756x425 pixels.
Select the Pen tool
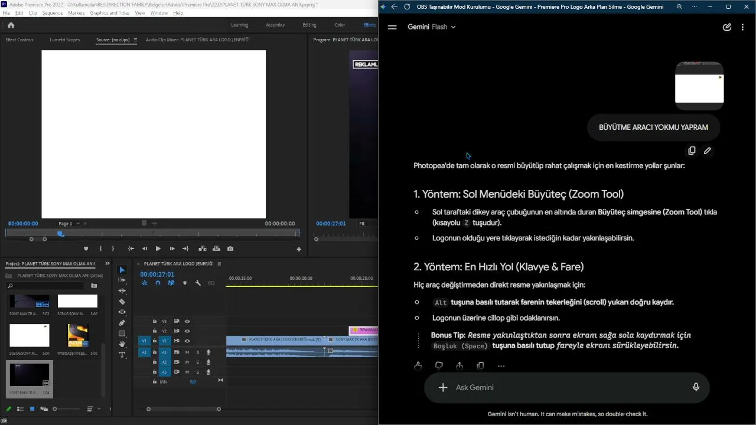pyautogui.click(x=122, y=323)
